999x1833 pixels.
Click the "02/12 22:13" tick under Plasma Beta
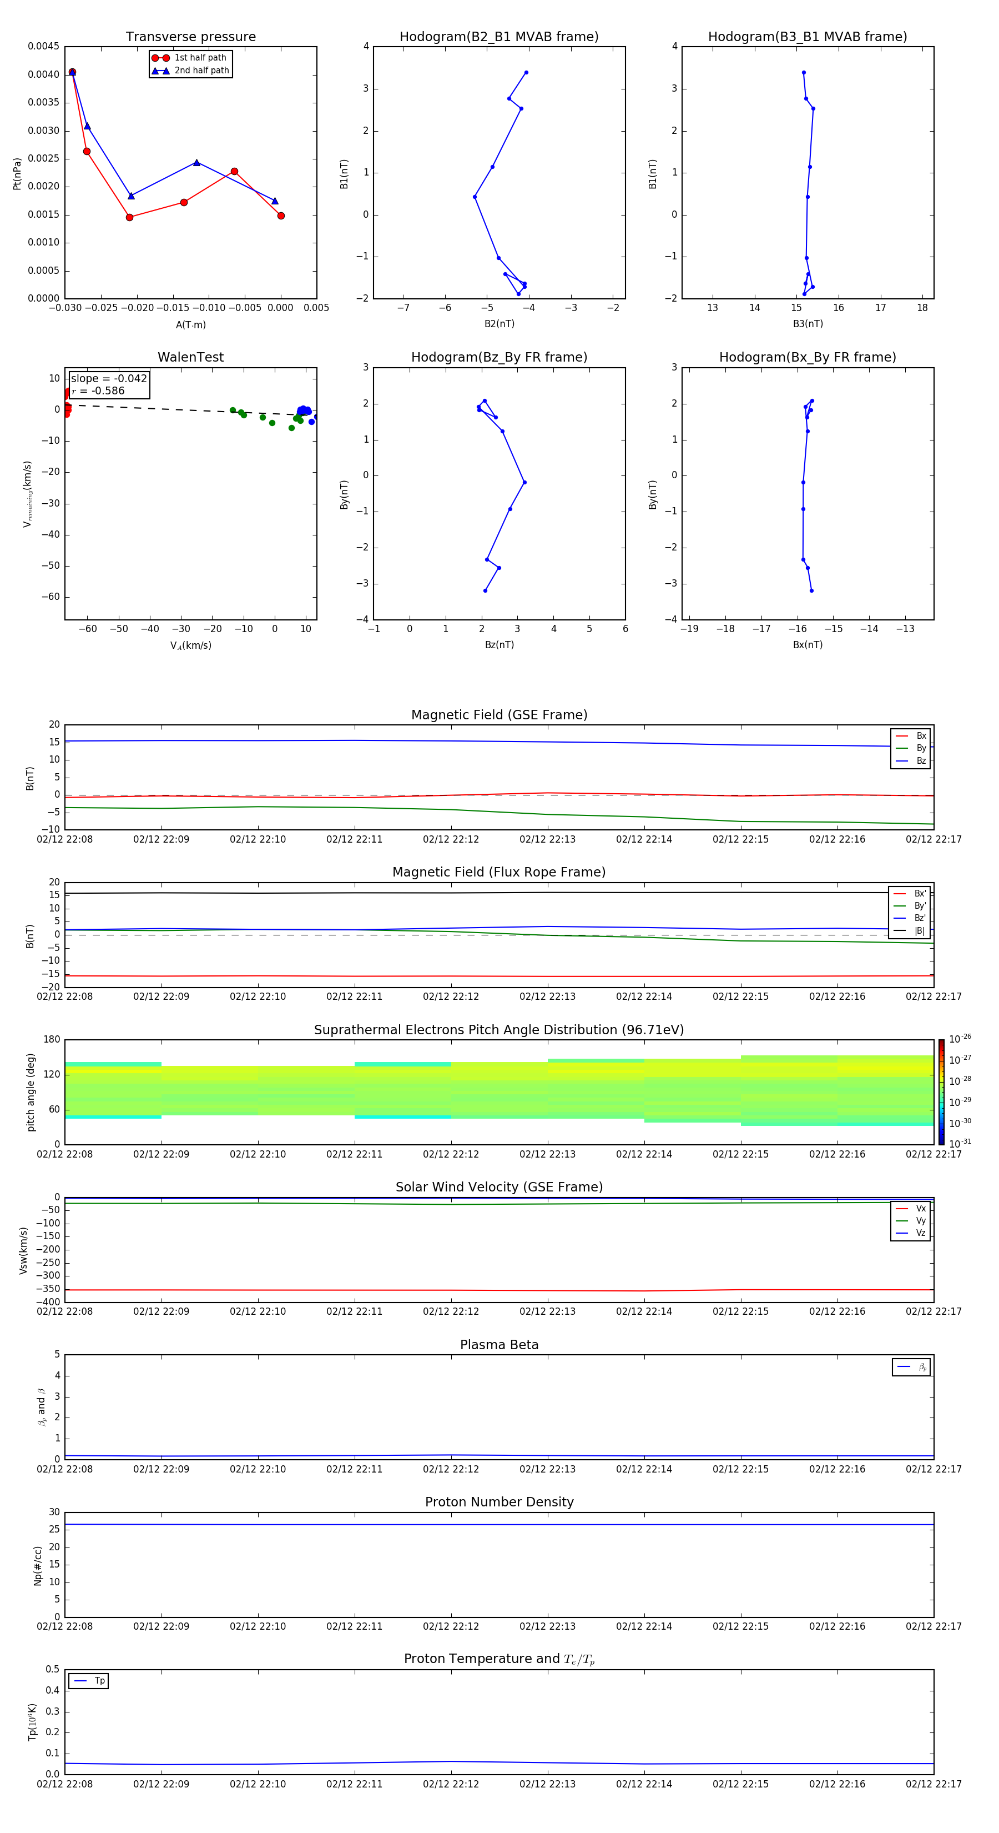pos(547,1469)
